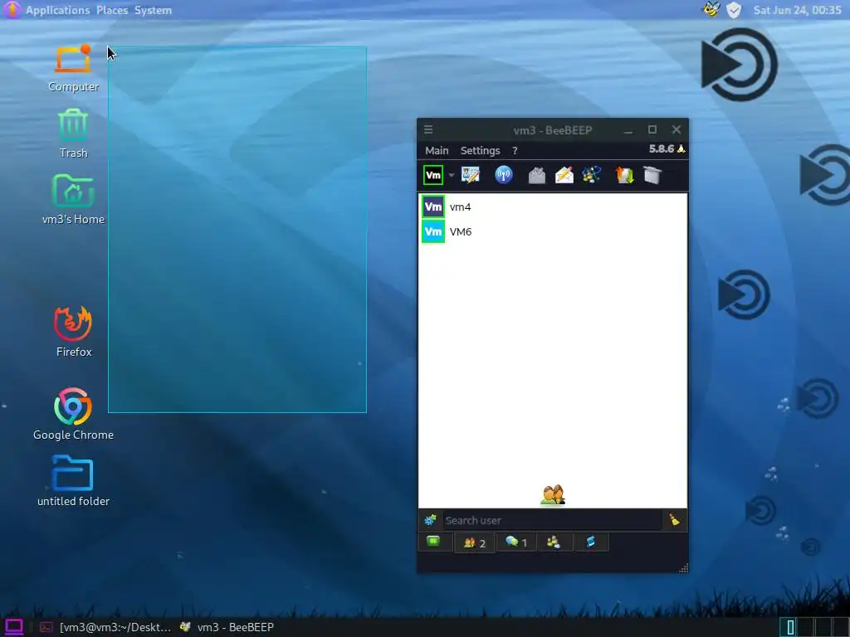Viewport: 850px width, 637px height.
Task: Select the Google Chrome desktop icon
Action: pos(73,415)
